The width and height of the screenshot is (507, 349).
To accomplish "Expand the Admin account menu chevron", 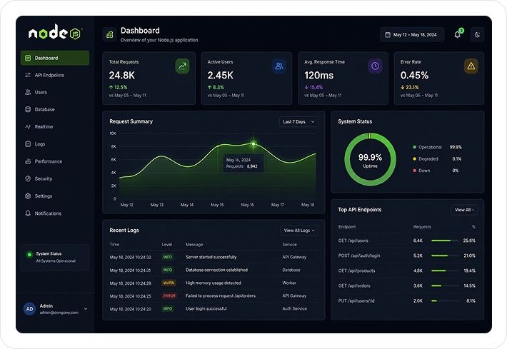I will tap(86, 309).
